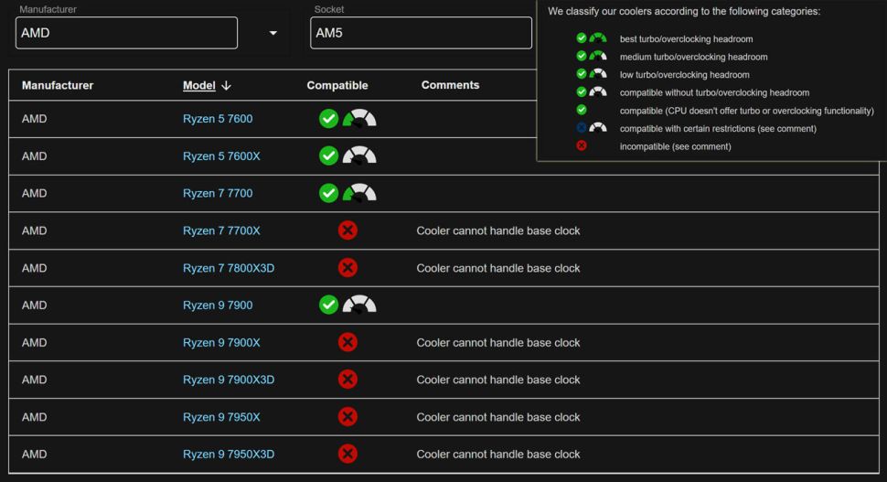Image resolution: width=887 pixels, height=482 pixels.
Task: Click headroom gauge icon in Ryzen 7 7700 row
Action: [x=359, y=194]
